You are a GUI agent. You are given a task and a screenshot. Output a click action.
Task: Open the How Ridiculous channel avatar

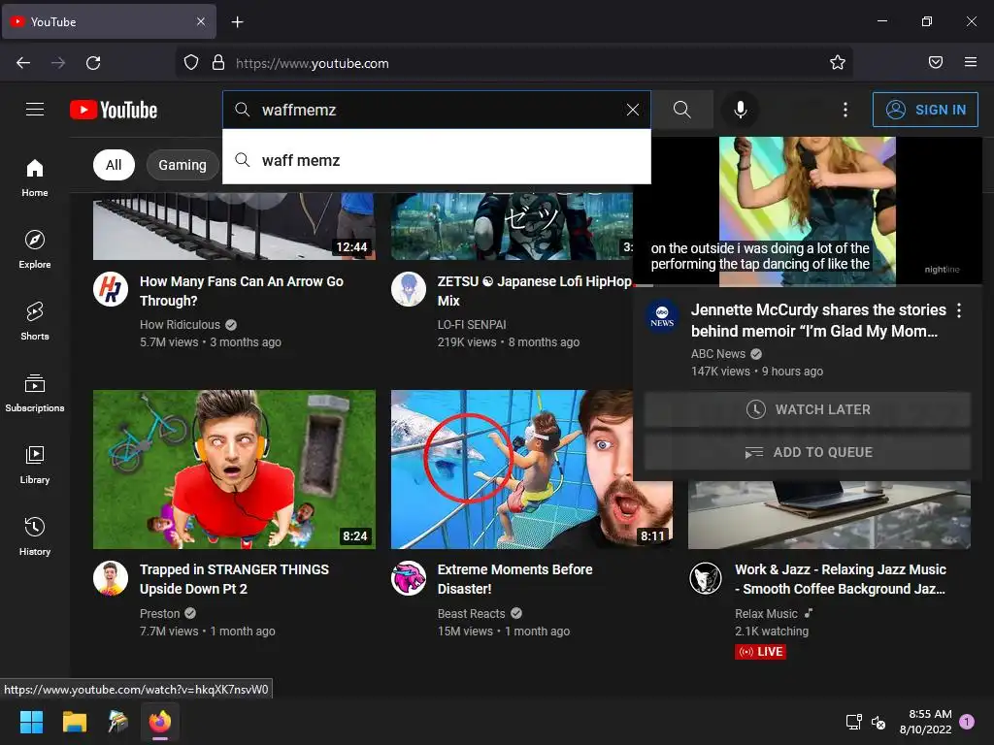point(111,289)
